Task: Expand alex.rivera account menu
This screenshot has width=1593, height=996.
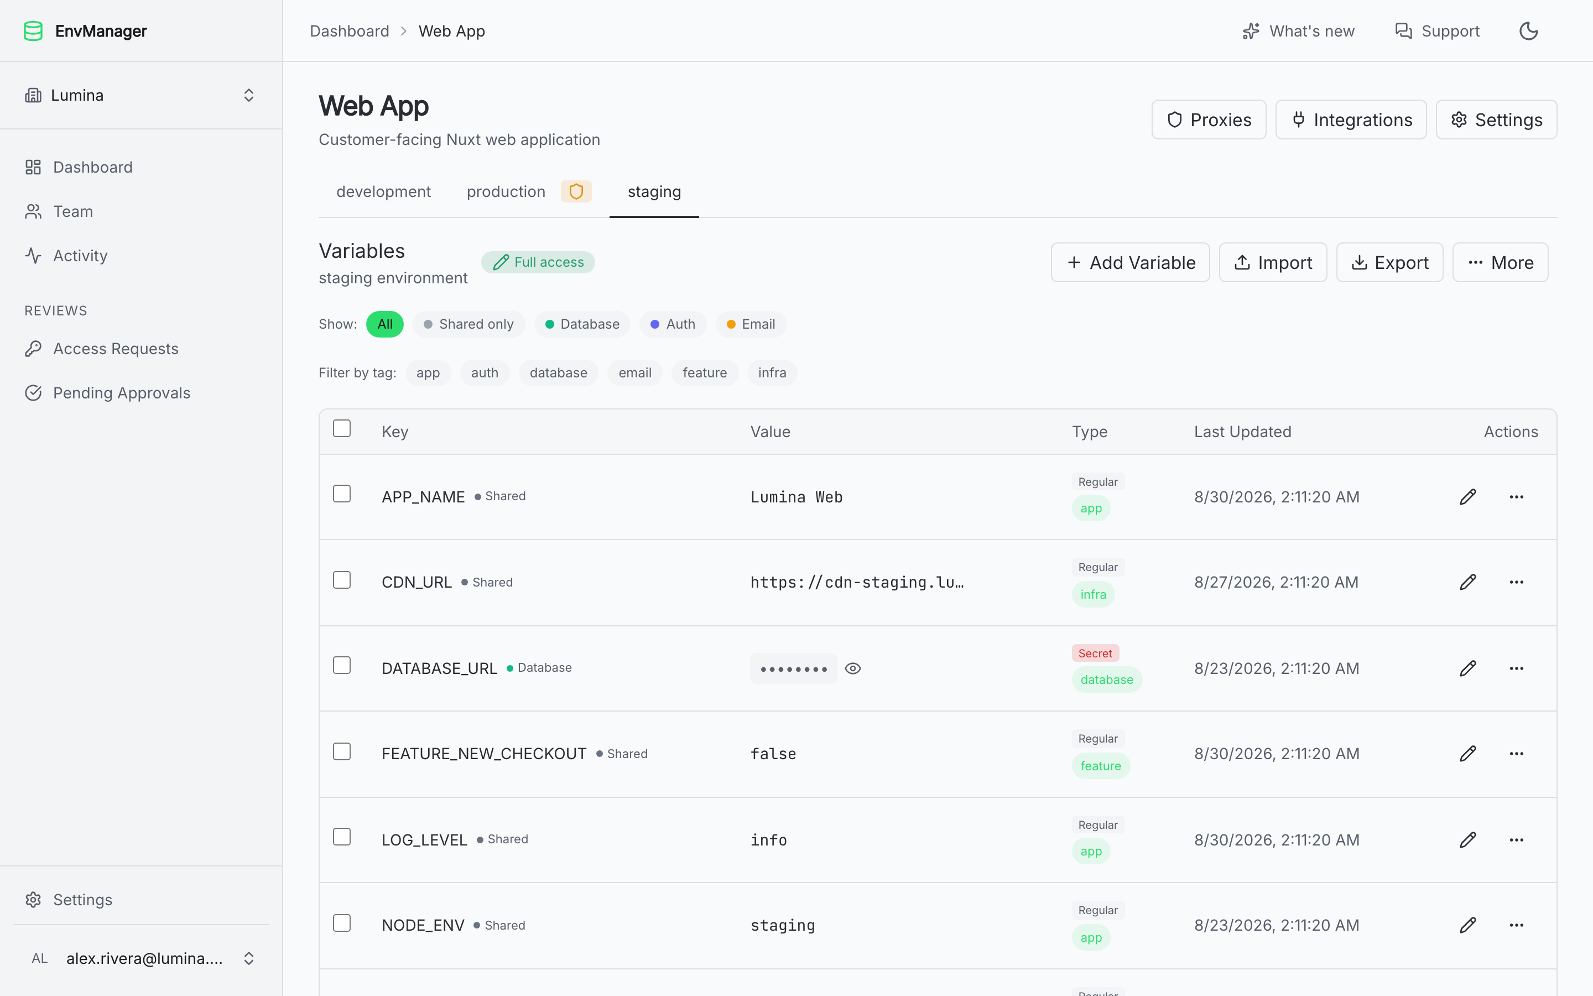Action: point(141,958)
